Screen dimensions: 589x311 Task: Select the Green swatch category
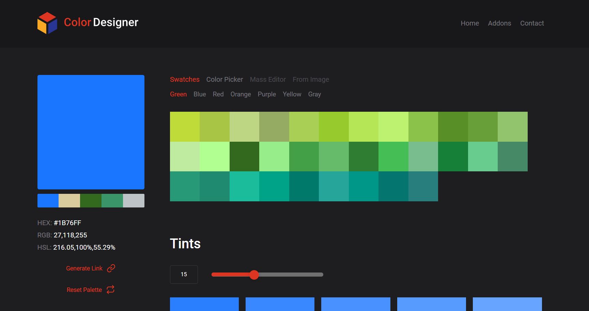178,94
